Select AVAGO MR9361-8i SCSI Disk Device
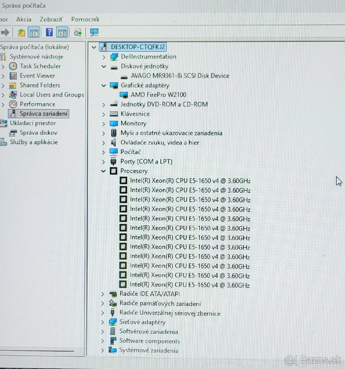345x369 pixels. tap(180, 76)
